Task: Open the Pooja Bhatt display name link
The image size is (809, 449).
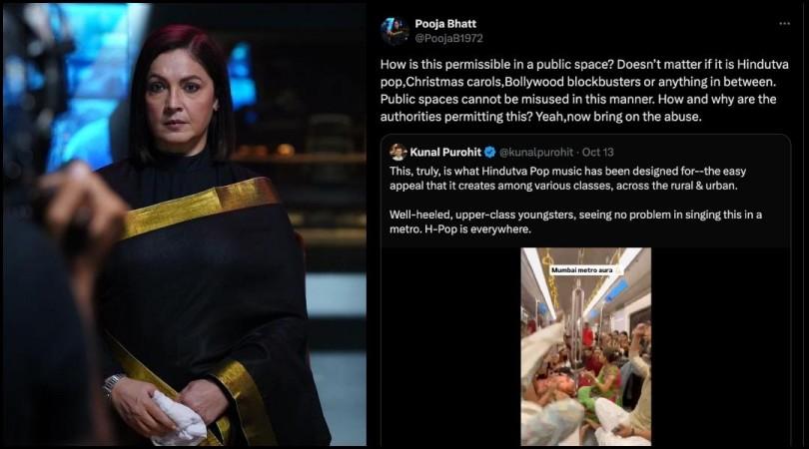Action: tap(445, 24)
